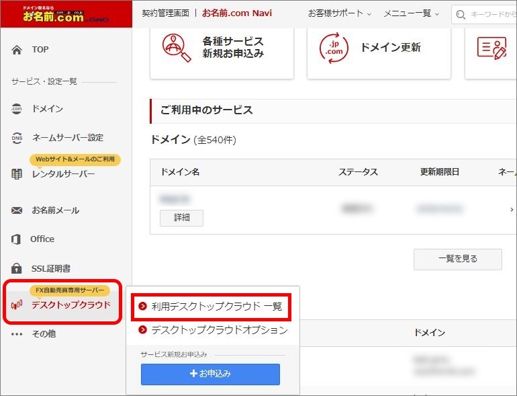This screenshot has height=396, width=517.
Task: Click the その他 three-dots icon
Action: pos(17,334)
